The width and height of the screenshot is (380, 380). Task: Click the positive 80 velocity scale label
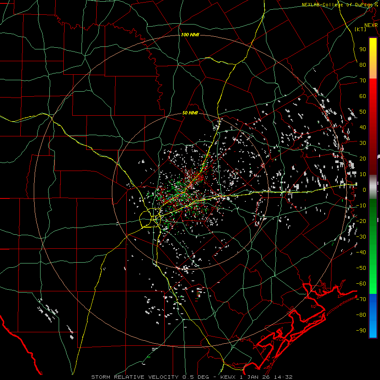pyautogui.click(x=363, y=65)
